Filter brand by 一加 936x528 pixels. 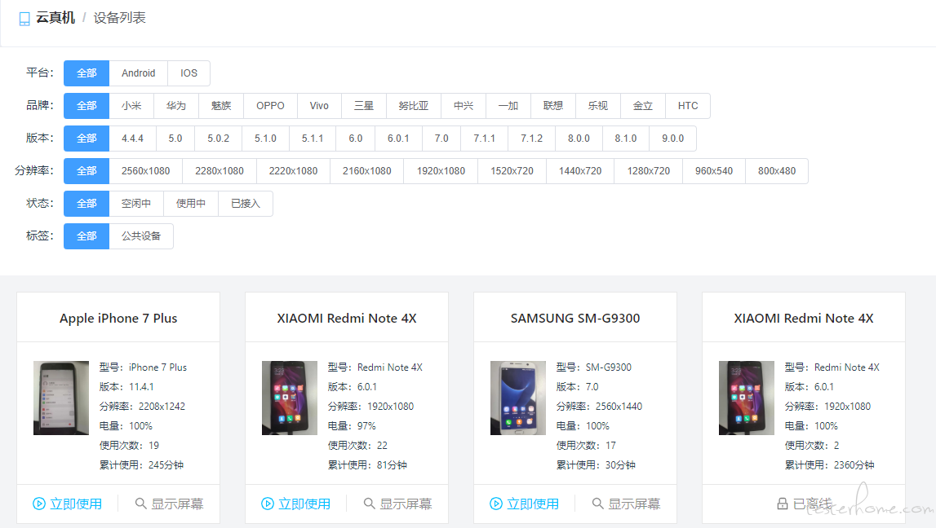(508, 105)
